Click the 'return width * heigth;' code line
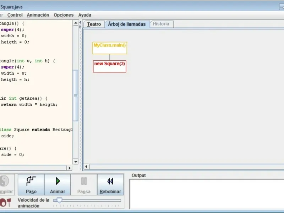284x213 pixels. 29,105
